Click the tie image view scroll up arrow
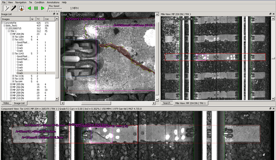The image size is (276, 160). [x=157, y=14]
